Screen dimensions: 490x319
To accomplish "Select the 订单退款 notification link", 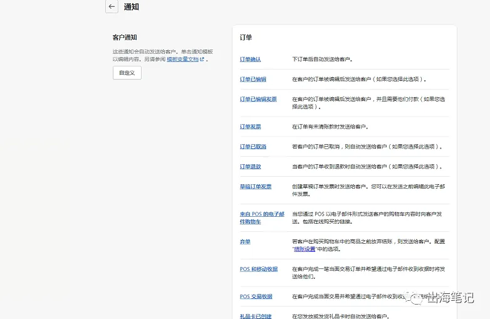I will pyautogui.click(x=250, y=167).
